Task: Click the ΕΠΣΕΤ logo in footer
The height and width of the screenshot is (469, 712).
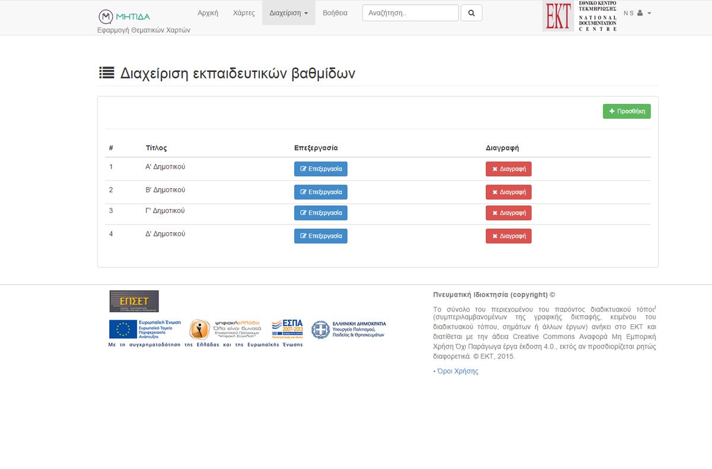Action: point(134,301)
